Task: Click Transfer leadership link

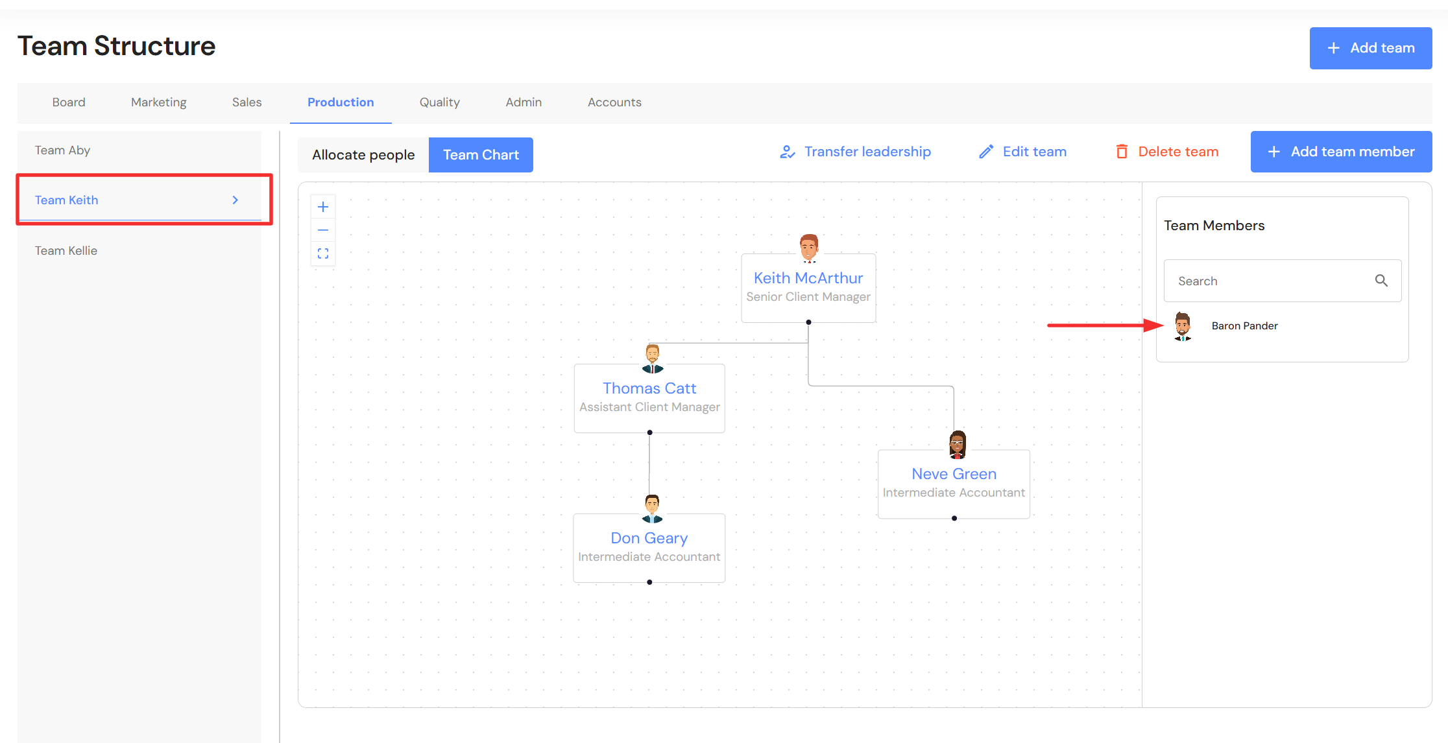Action: [855, 152]
